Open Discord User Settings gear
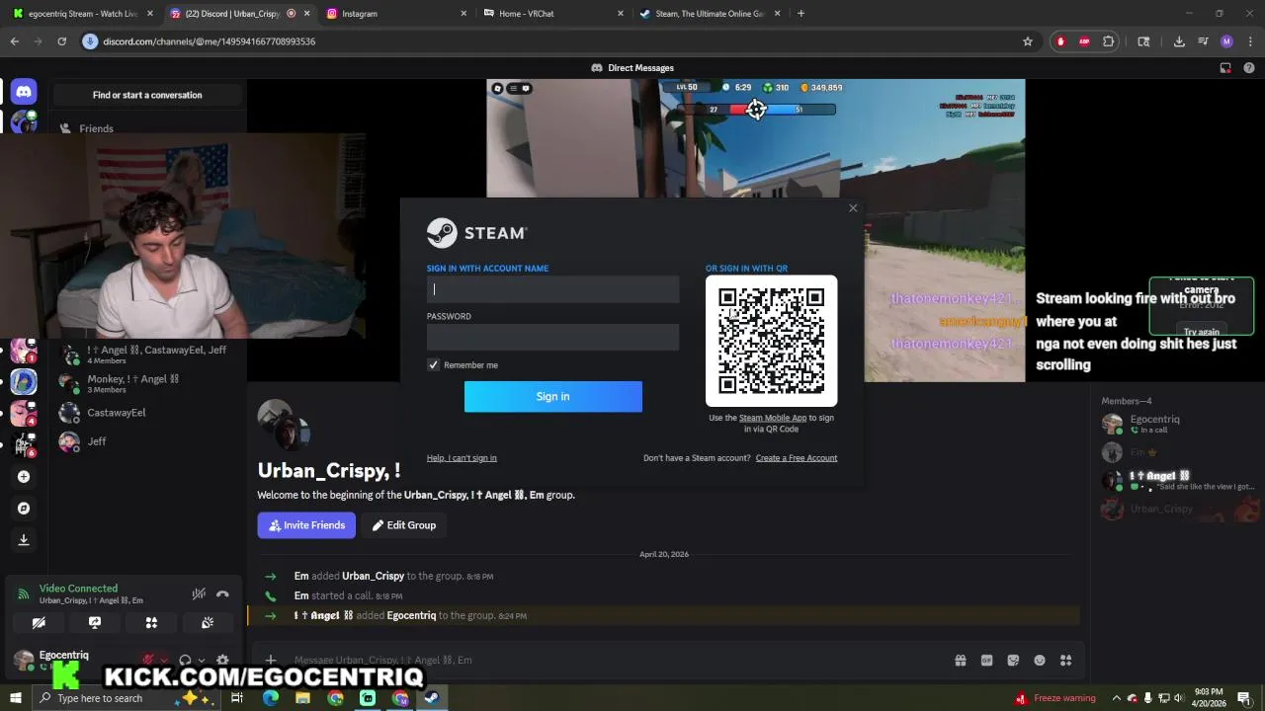Screen dimensions: 1265x711 pyautogui.click(x=222, y=661)
